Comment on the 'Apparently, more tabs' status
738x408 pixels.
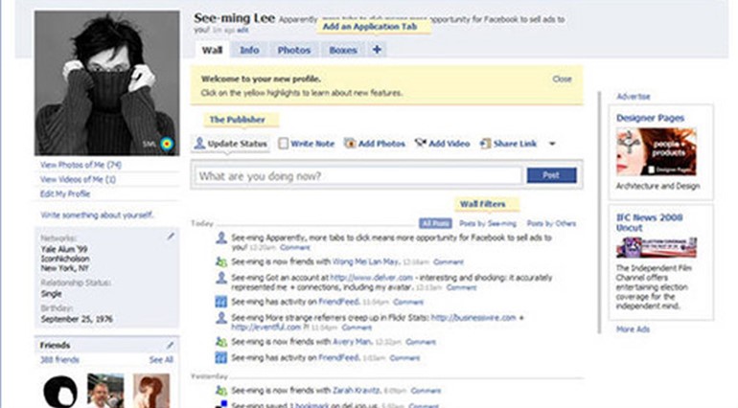295,247
